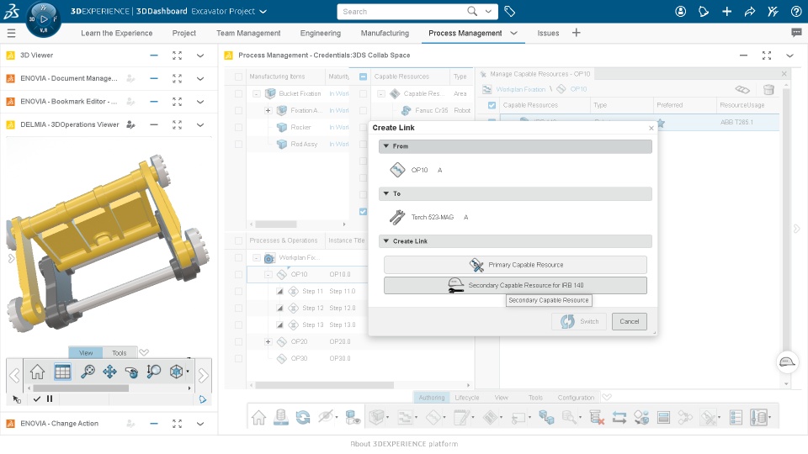This screenshot has height=454, width=808.
Task: Open the Issues tab
Action: coord(548,33)
